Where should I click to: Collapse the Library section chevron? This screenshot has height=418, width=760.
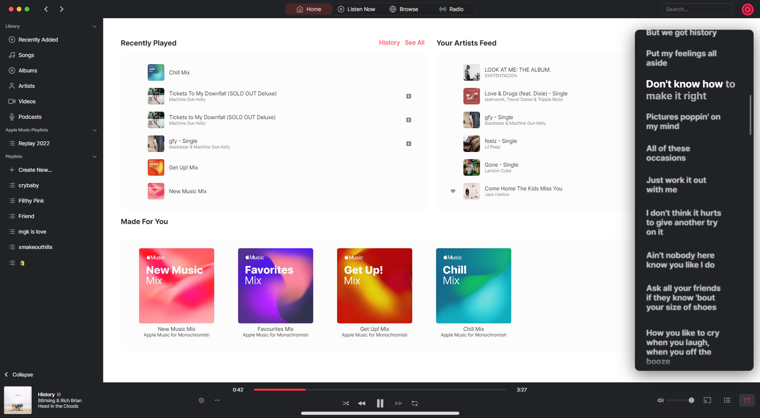(94, 27)
